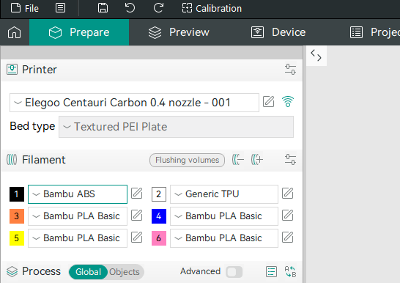
Task: Compare presets with the A/B icon
Action: point(290,271)
